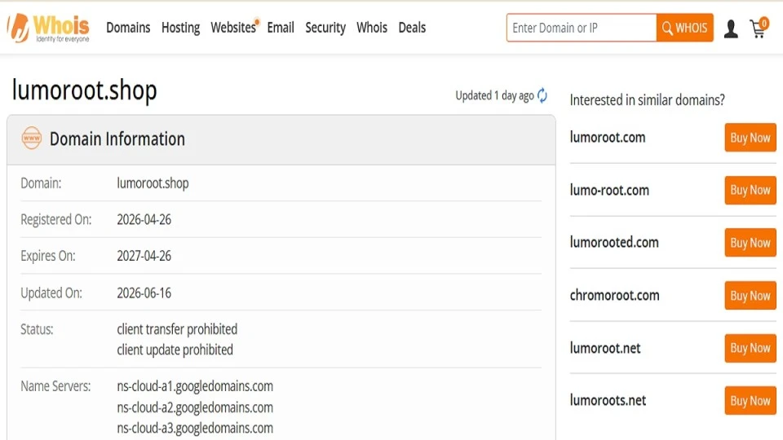This screenshot has width=783, height=440.
Task: Refresh the whois record with the reload icon
Action: click(x=542, y=95)
